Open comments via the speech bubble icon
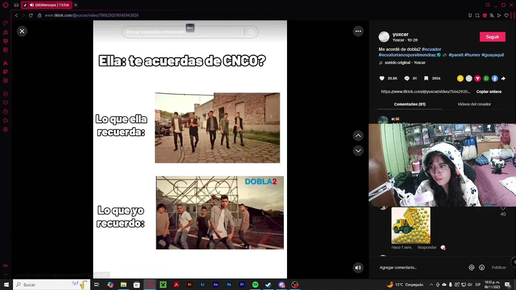Image resolution: width=516 pixels, height=290 pixels. [407, 79]
